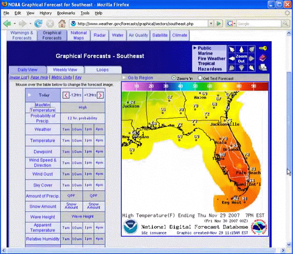Click the Key link
The height and width of the screenshot is (254, 293).
click(x=78, y=77)
